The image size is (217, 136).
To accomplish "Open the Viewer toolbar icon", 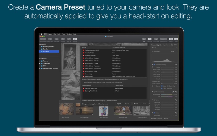I will coord(171,39).
